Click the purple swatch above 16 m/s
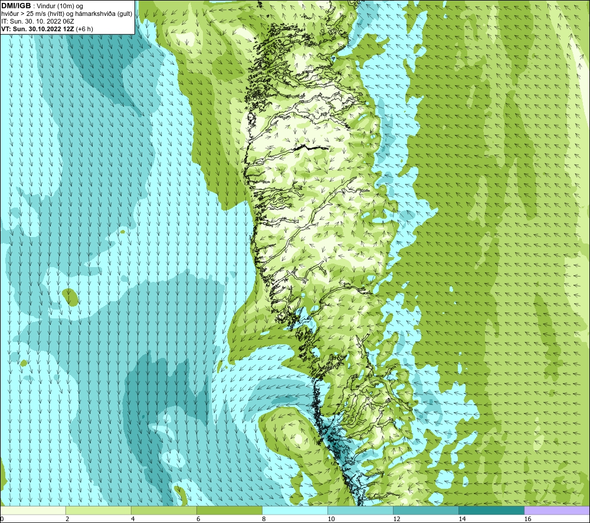The image size is (590, 523). (556, 510)
